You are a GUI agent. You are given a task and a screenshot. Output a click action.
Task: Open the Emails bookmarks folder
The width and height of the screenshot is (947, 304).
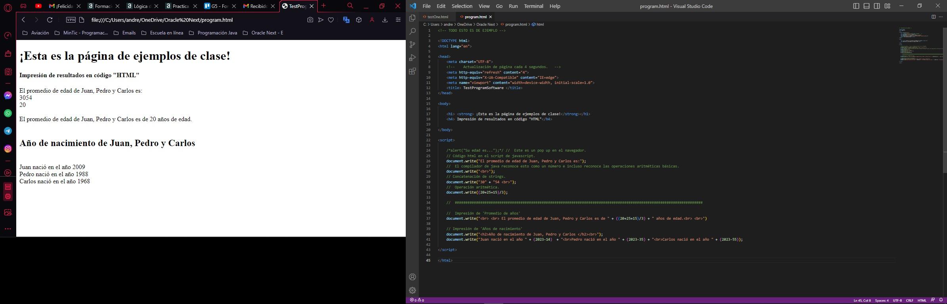(x=125, y=33)
